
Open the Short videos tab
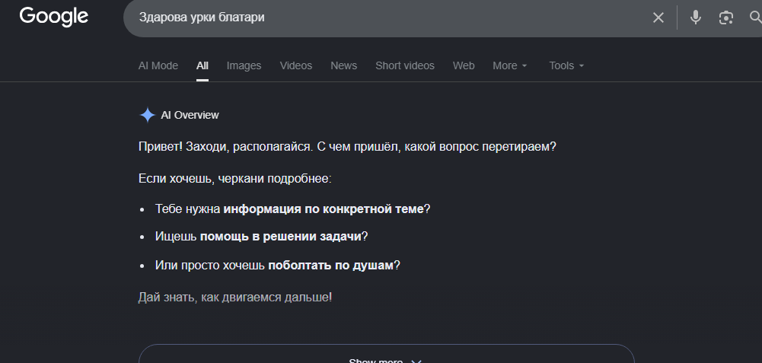click(x=405, y=65)
